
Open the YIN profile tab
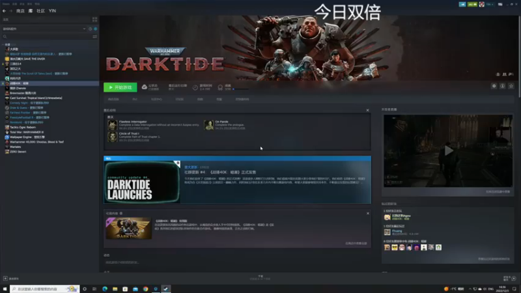coord(53,11)
